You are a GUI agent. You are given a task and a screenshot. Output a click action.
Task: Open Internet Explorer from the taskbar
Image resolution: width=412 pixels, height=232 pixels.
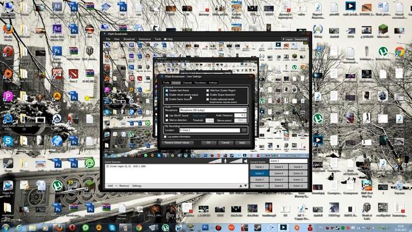coord(19,227)
